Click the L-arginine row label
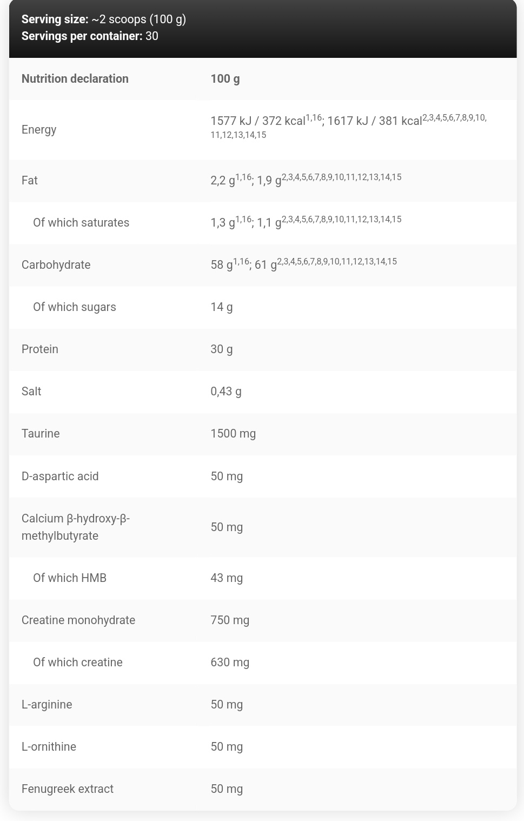The image size is (524, 821). tap(47, 705)
